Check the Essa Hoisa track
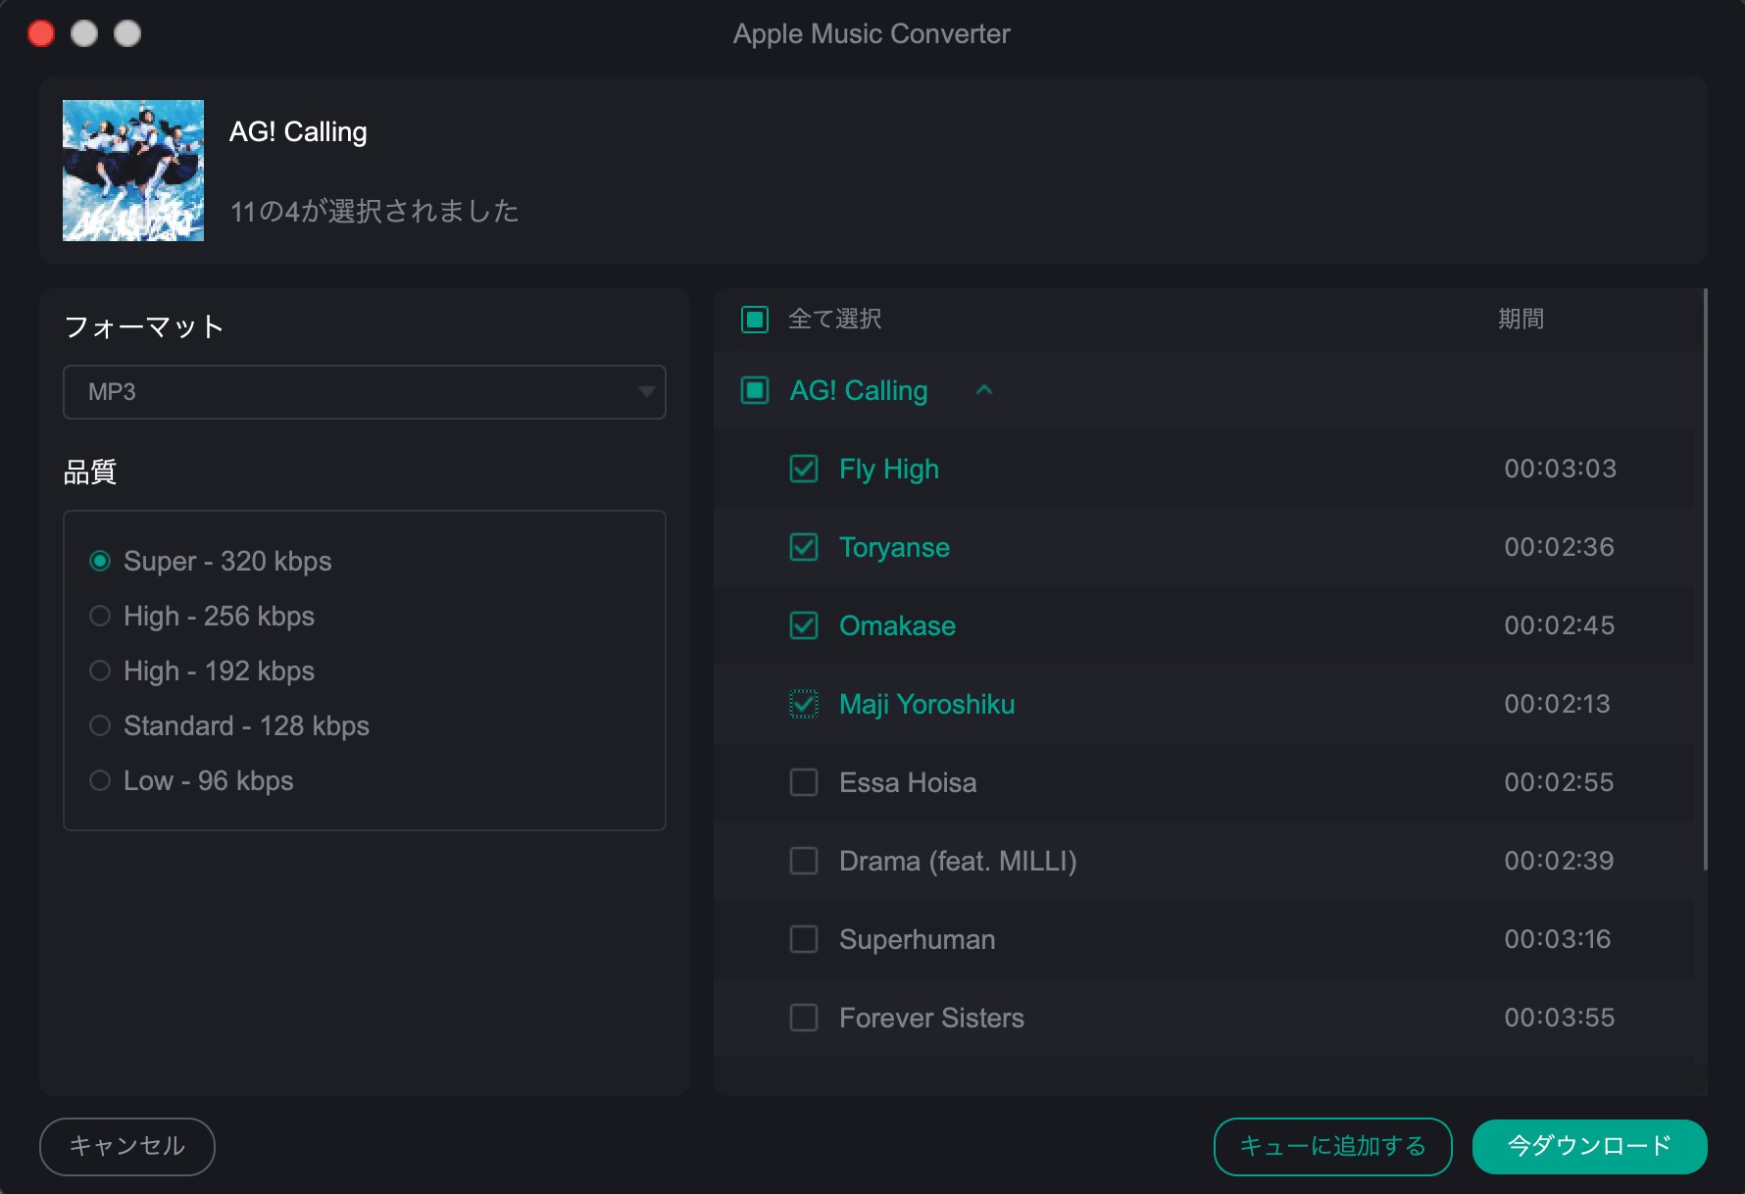 tap(804, 782)
